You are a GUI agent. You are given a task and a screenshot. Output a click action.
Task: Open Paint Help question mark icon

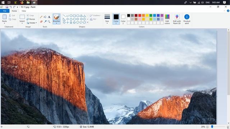click(x=228, y=11)
